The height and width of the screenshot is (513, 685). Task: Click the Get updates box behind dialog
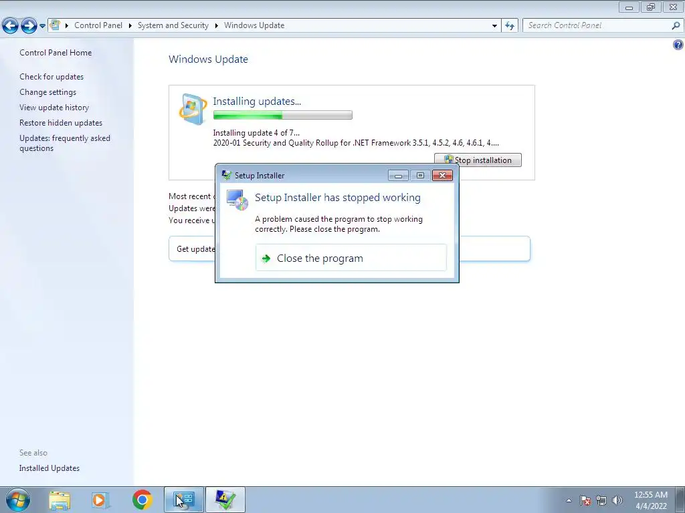349,248
